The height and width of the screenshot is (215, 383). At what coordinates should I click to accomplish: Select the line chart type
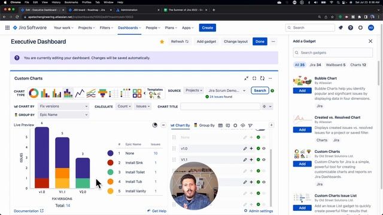(x=80, y=93)
